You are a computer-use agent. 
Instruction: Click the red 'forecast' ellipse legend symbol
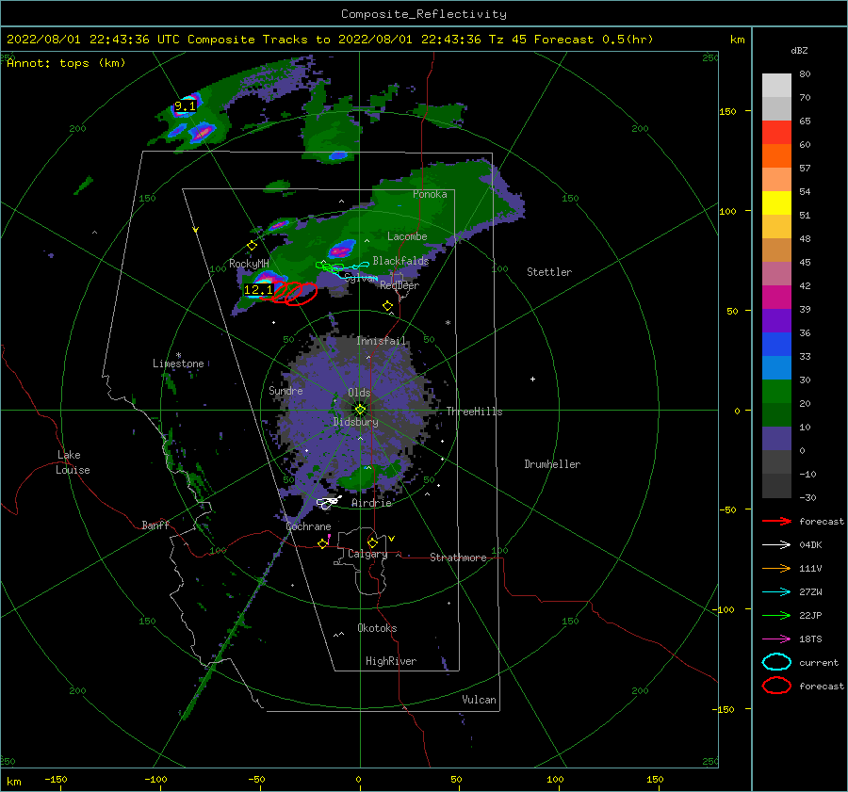776,686
